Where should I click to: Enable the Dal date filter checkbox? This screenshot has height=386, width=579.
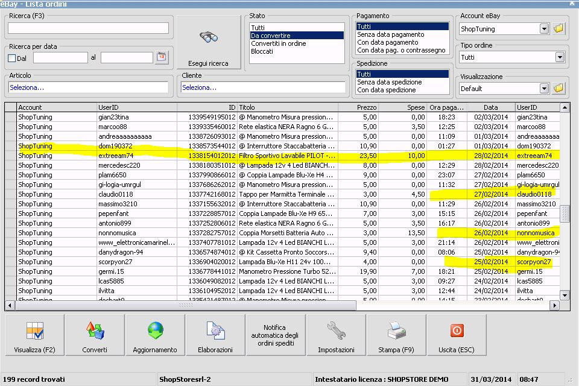(x=12, y=58)
